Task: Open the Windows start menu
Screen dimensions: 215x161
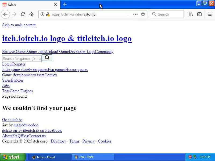Action: (13, 157)
